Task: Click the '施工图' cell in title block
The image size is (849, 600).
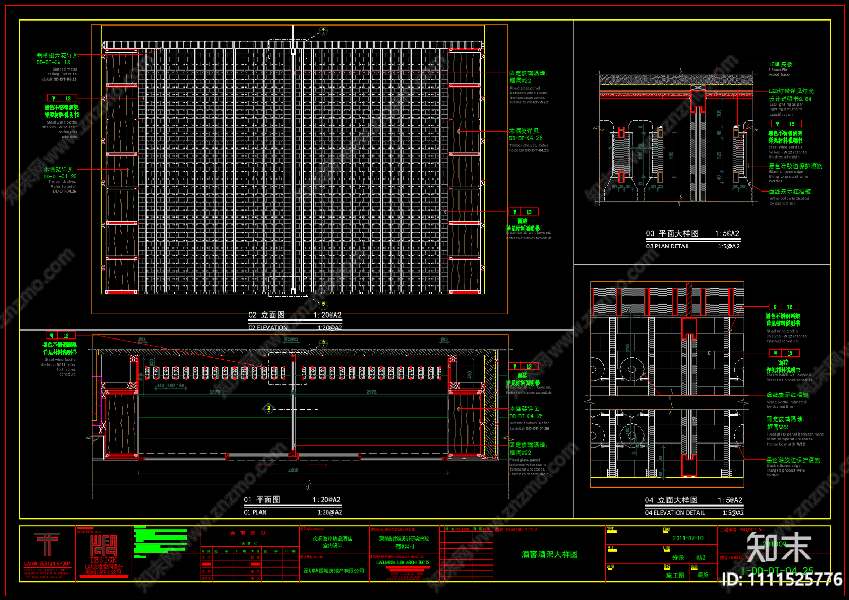Action: click(675, 575)
